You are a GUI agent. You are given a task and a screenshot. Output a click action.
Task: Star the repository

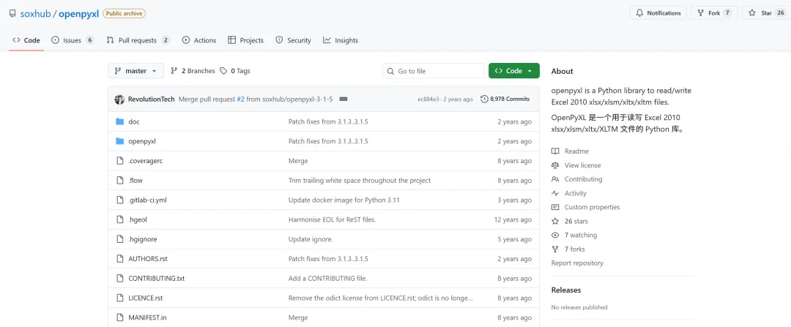point(766,13)
